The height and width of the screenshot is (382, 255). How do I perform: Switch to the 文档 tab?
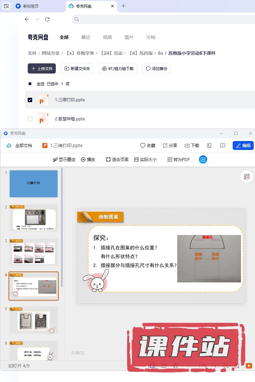point(151,37)
